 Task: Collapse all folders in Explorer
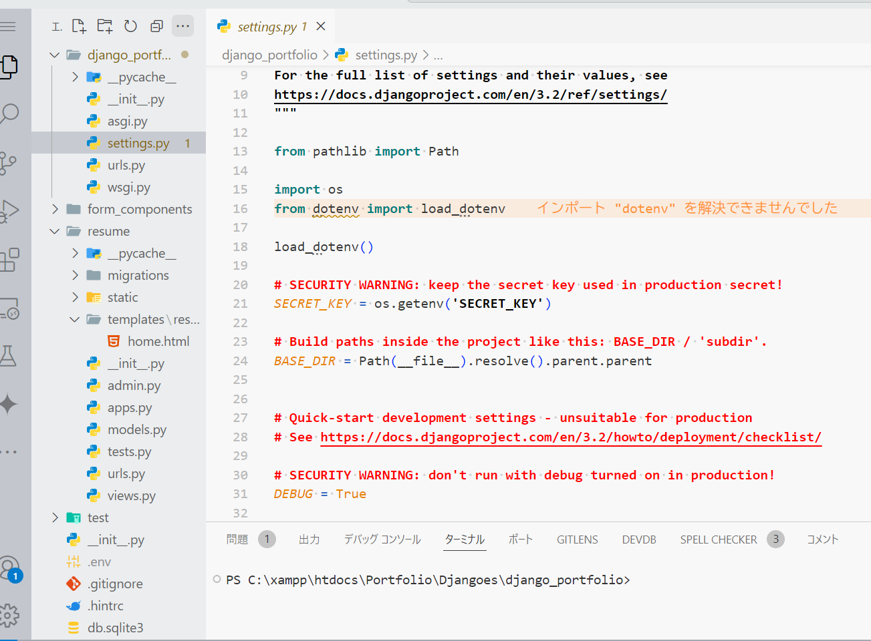[x=156, y=25]
